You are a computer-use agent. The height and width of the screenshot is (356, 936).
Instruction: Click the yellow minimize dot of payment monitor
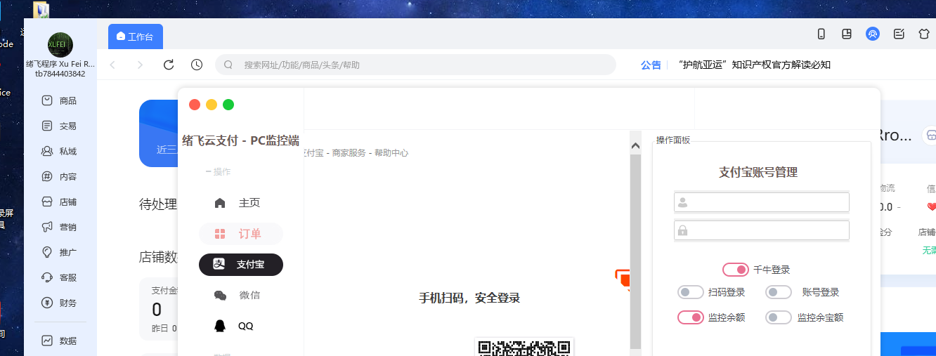coord(212,105)
